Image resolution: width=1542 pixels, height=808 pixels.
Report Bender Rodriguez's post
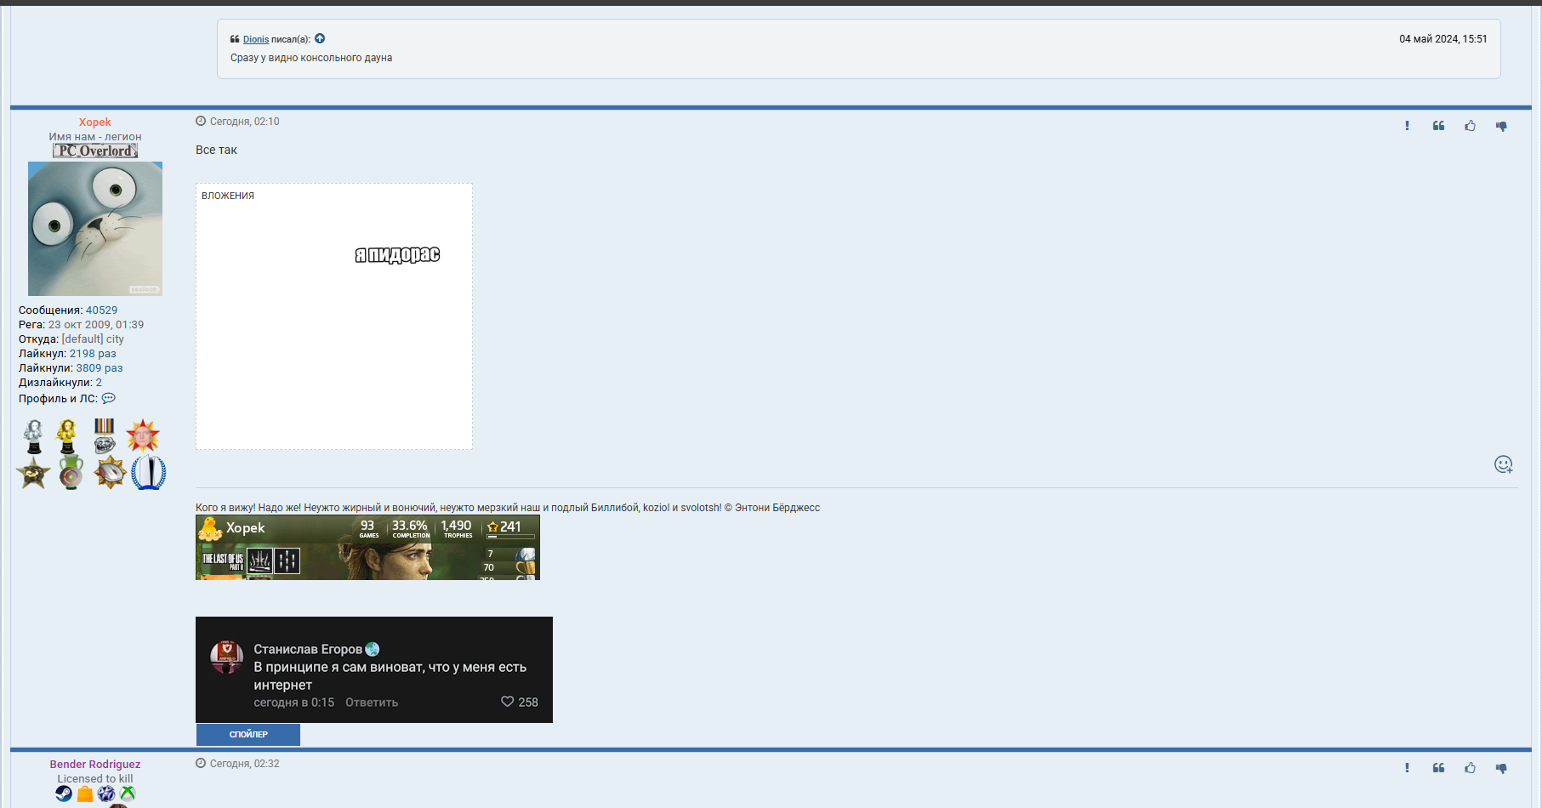(x=1407, y=768)
